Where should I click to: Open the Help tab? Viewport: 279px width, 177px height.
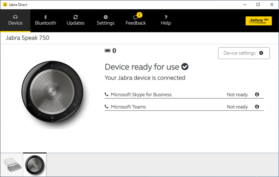click(x=166, y=20)
